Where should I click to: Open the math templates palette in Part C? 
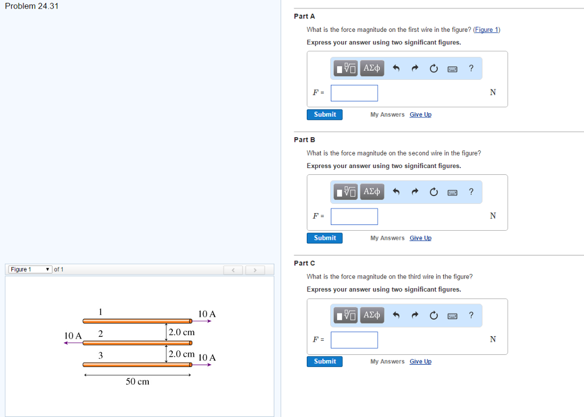344,315
